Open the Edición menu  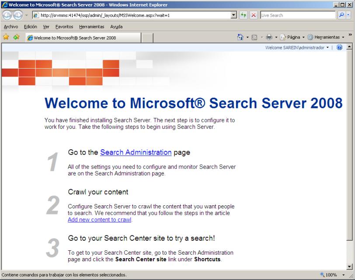click(x=30, y=27)
